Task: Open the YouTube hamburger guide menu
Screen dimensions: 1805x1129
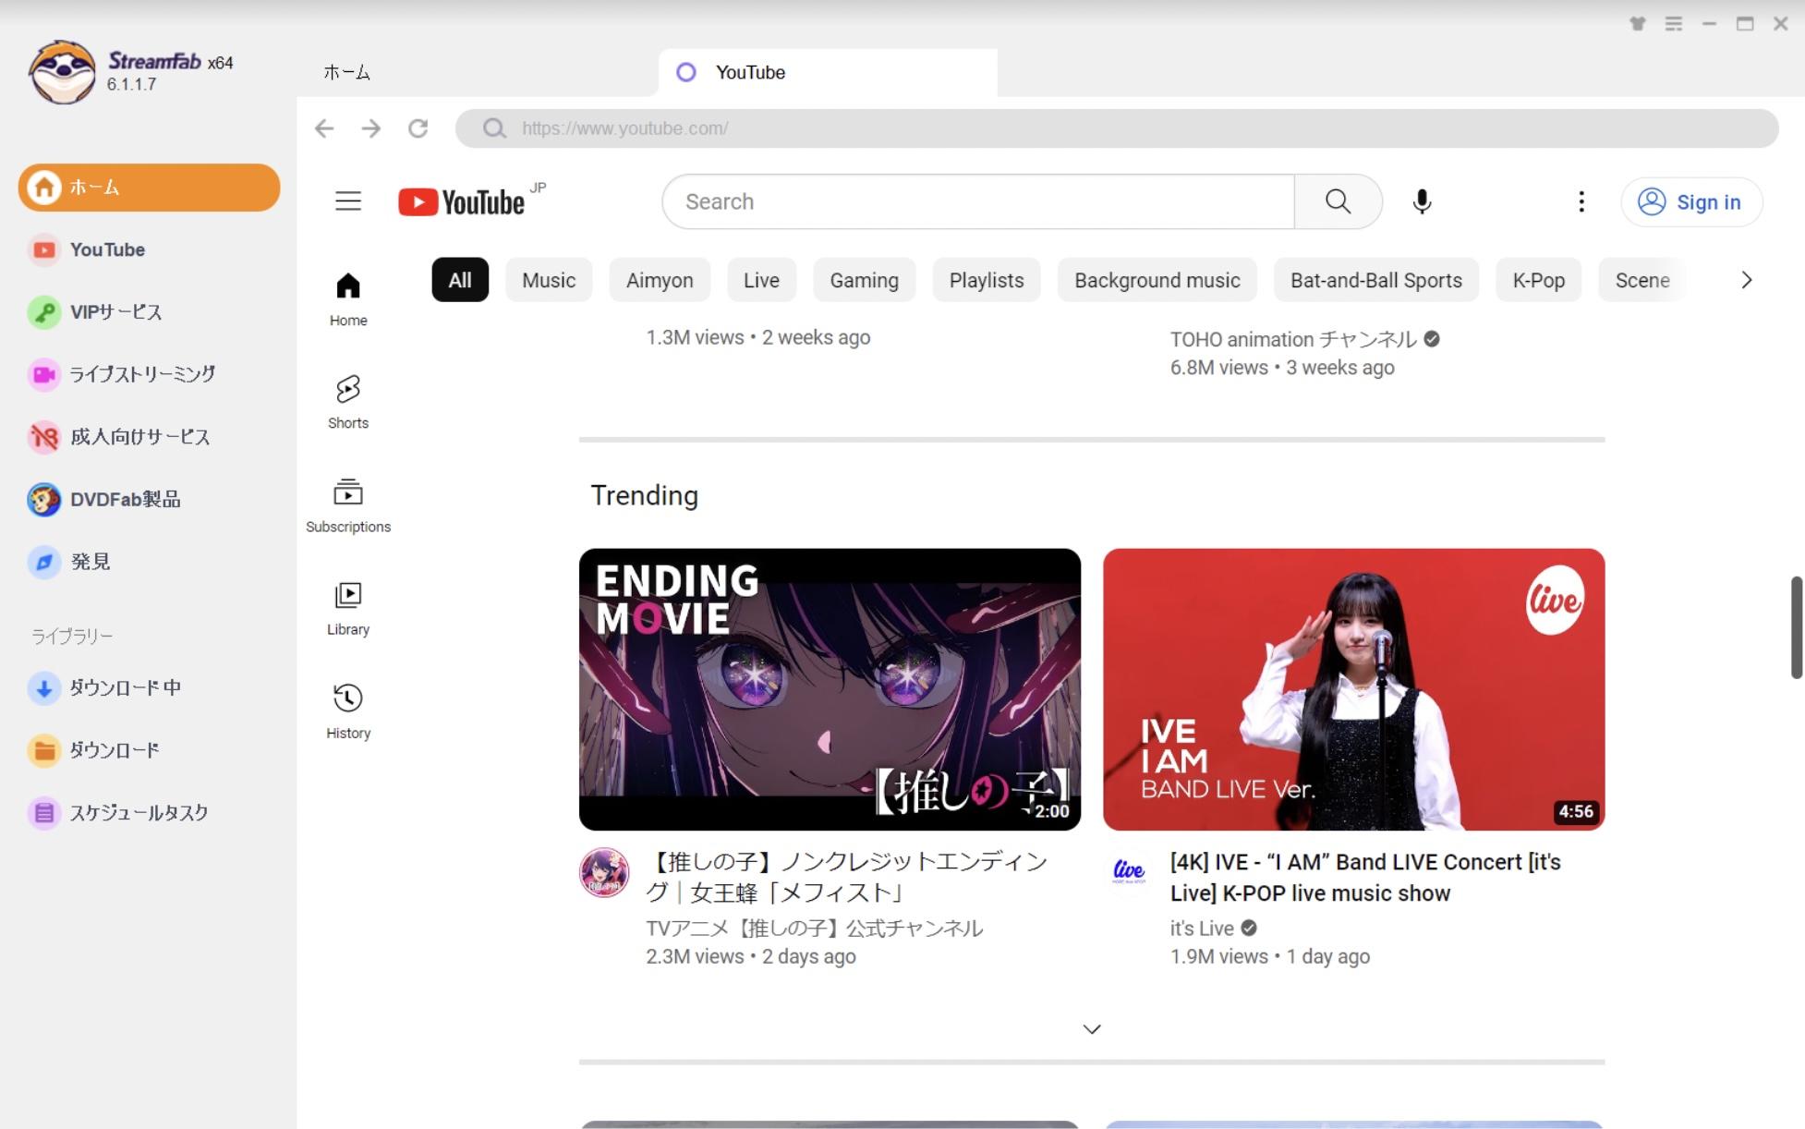Action: (x=348, y=201)
